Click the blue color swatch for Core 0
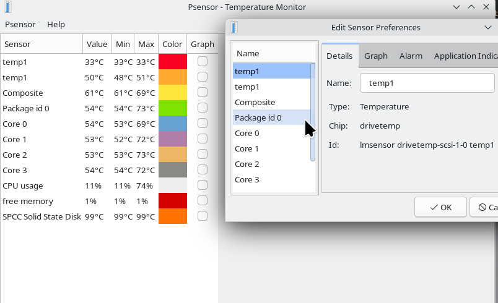Viewport: 498px width, 303px height. pyautogui.click(x=172, y=124)
